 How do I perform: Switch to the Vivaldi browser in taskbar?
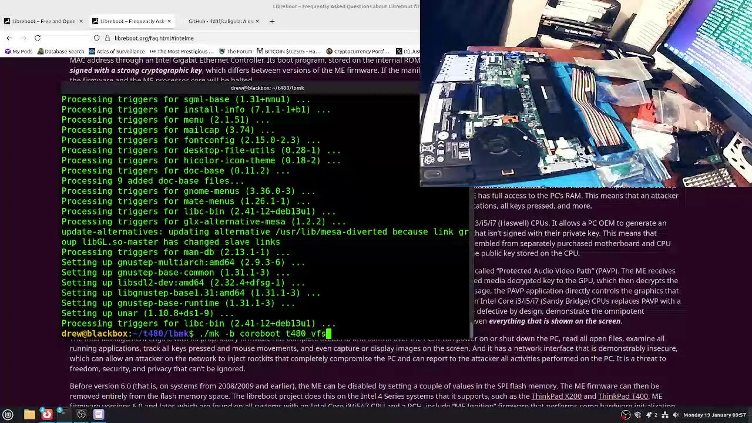[x=46, y=415]
